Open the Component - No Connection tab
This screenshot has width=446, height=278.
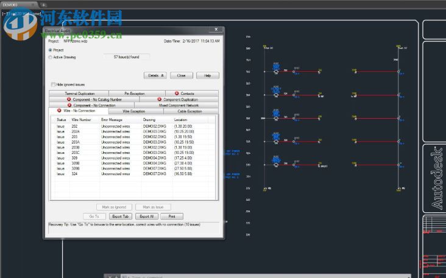coord(91,105)
